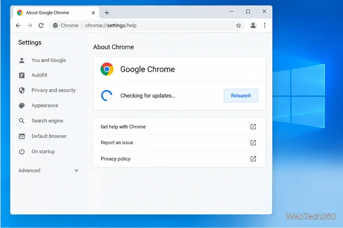Image resolution: width=343 pixels, height=228 pixels.
Task: Open a new tab with the plus button
Action: 107,13
